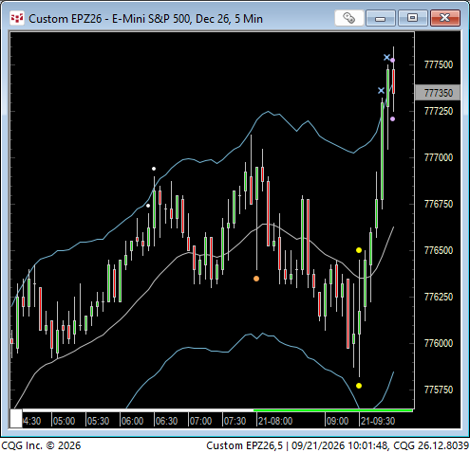Minimize the Custom EPZ26 chart window

(x=381, y=18)
